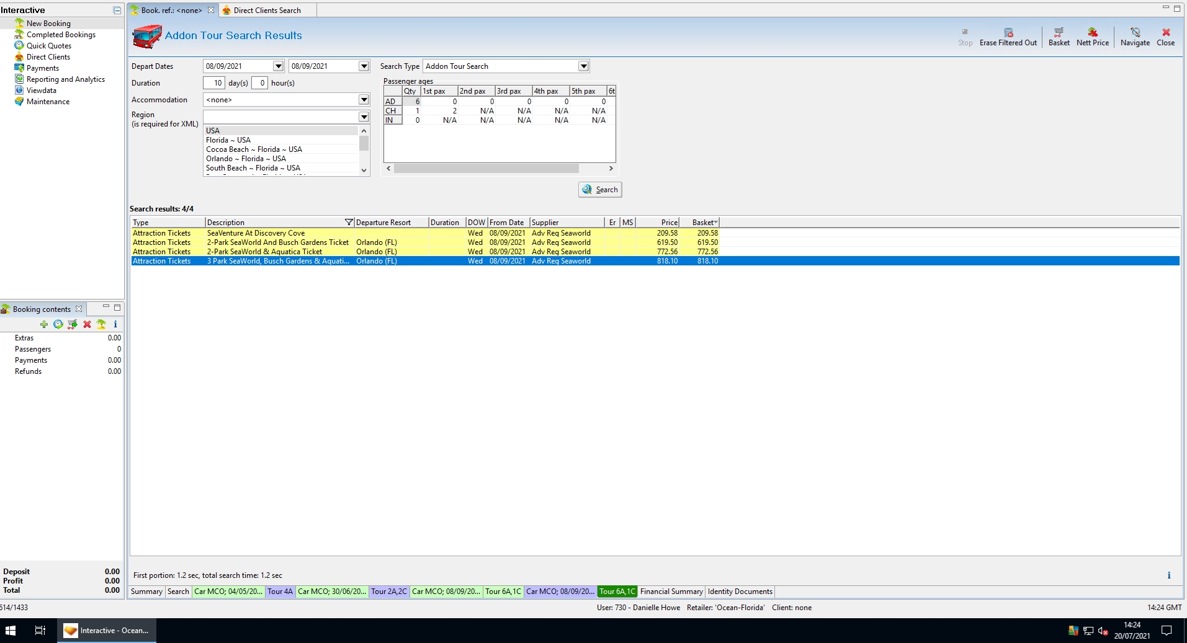Switch to the Direct Clients Search tab
The height and width of the screenshot is (643, 1187).
pos(267,11)
